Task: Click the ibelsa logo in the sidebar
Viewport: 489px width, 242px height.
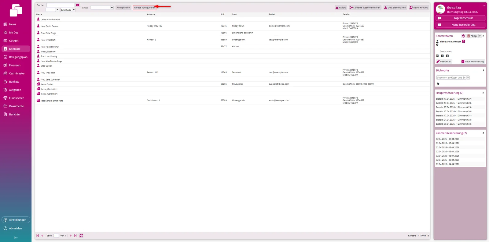Action: point(16,10)
